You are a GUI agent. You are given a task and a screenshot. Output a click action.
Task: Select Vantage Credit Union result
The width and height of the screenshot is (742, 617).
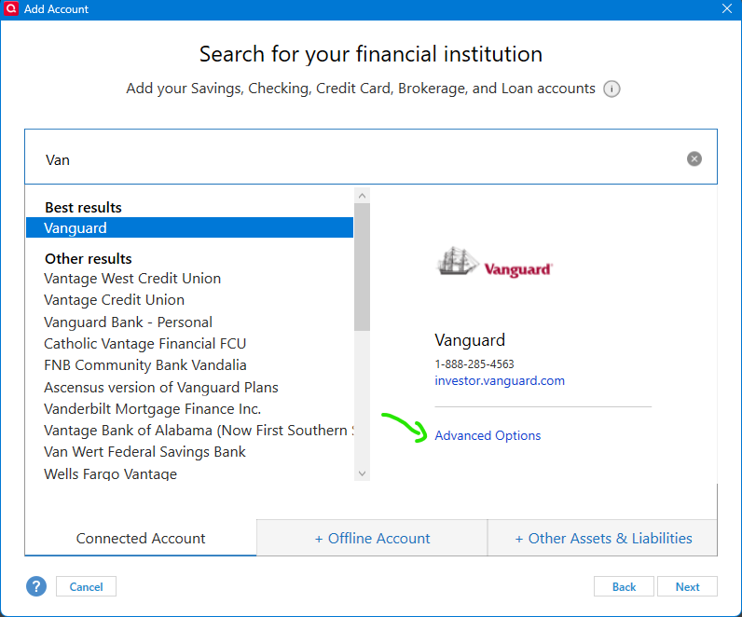(114, 300)
